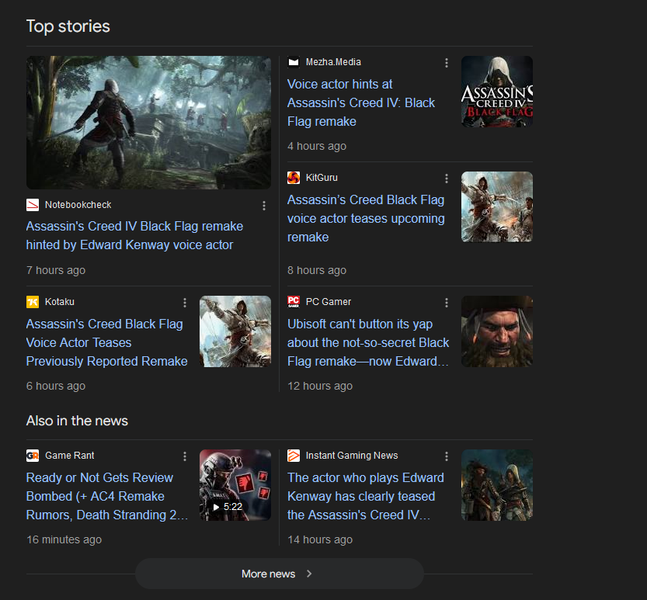Click the KitGuru source name
The image size is (647, 600).
click(322, 178)
